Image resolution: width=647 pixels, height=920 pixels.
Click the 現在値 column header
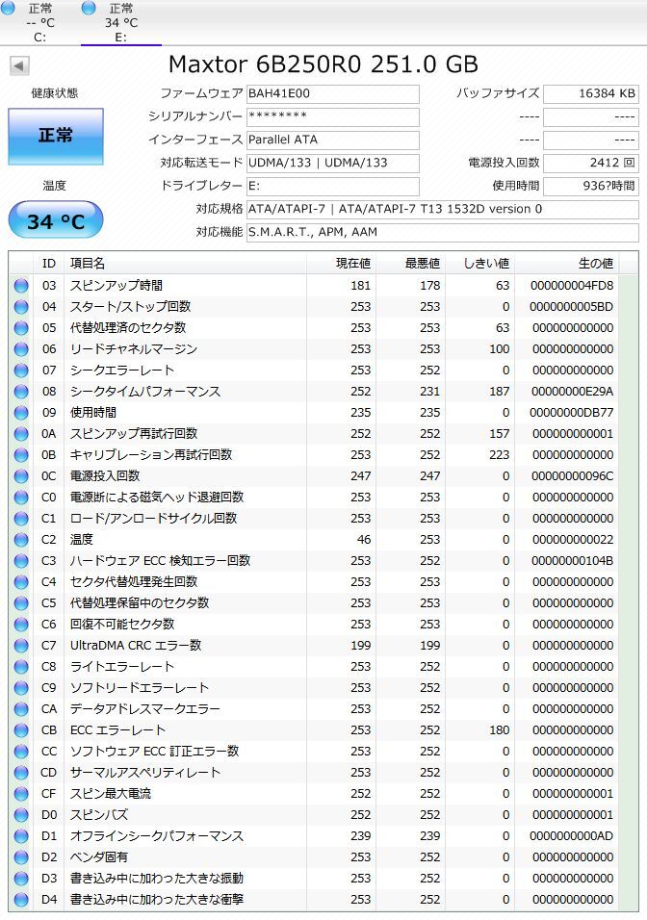341,264
